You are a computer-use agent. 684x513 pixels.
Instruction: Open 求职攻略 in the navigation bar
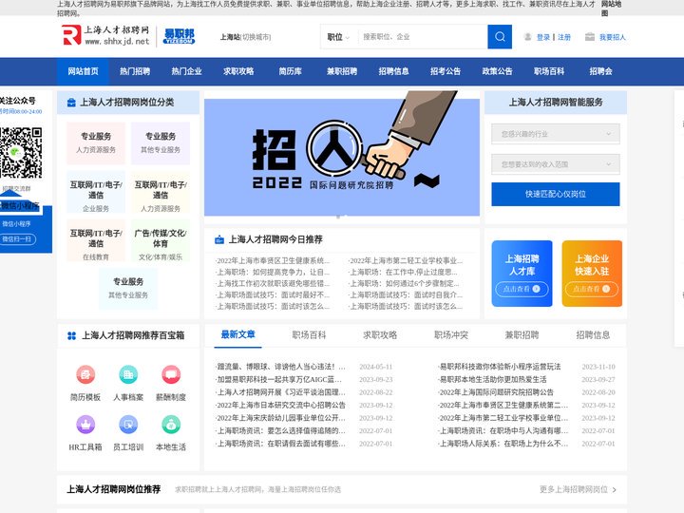238,71
